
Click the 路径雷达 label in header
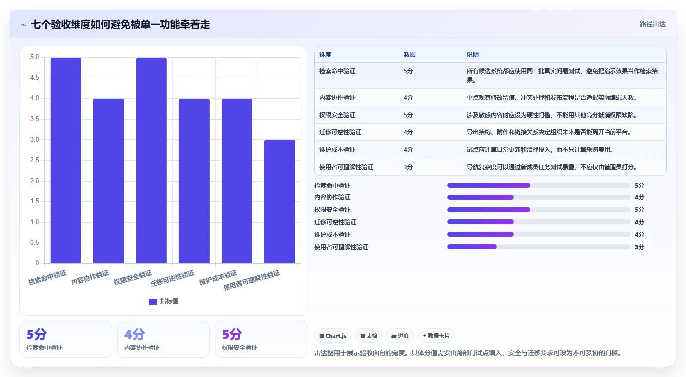[652, 24]
